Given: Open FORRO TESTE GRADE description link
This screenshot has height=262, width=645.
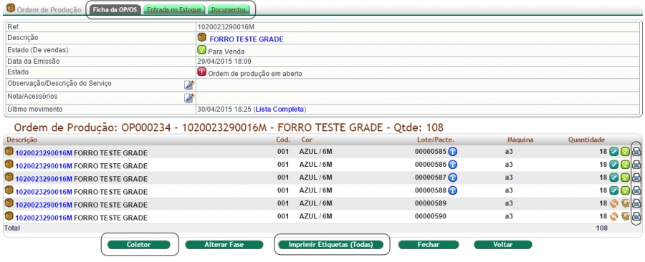Looking at the screenshot, I should click(x=247, y=39).
